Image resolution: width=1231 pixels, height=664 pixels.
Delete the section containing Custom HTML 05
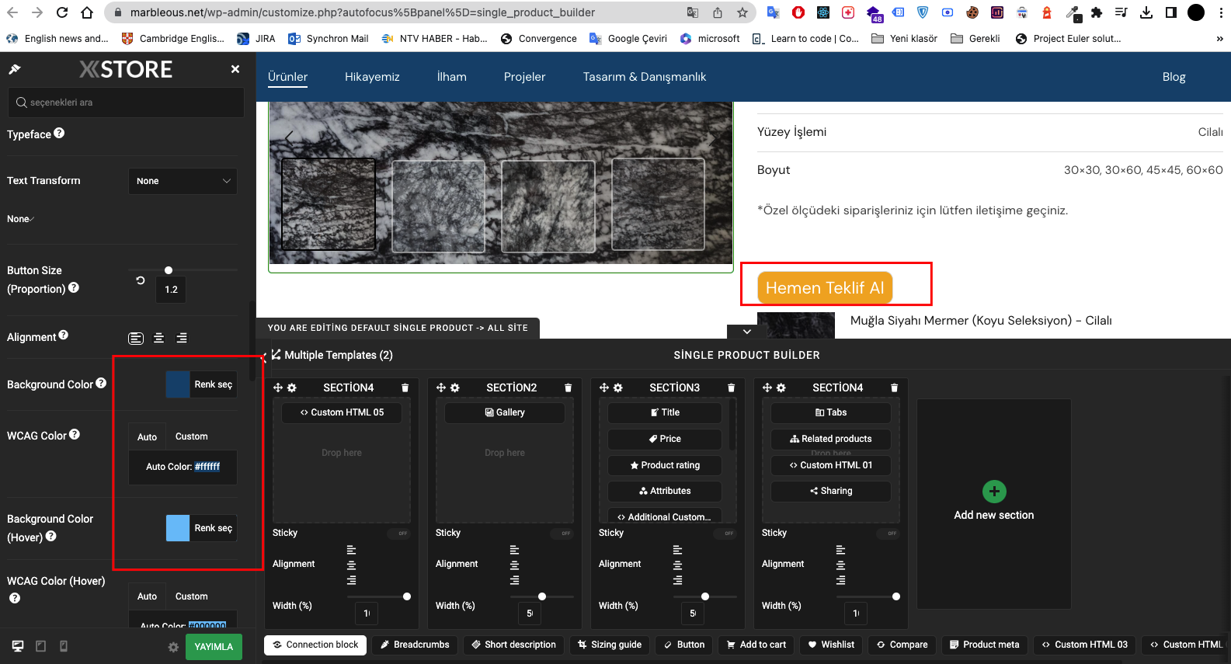405,388
